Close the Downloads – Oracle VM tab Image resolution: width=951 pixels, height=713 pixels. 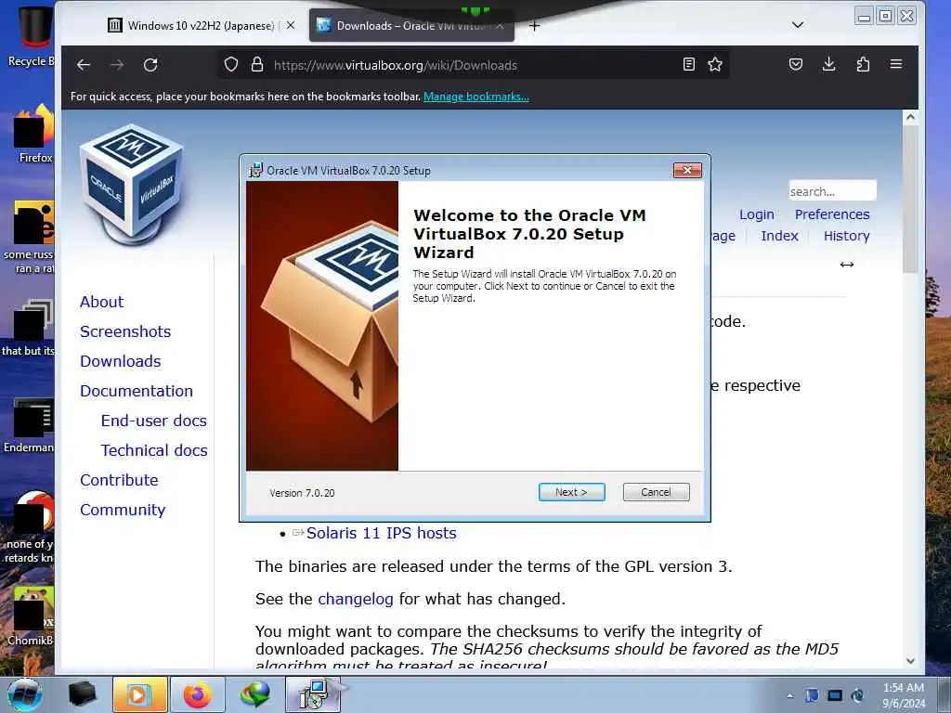pyautogui.click(x=500, y=26)
